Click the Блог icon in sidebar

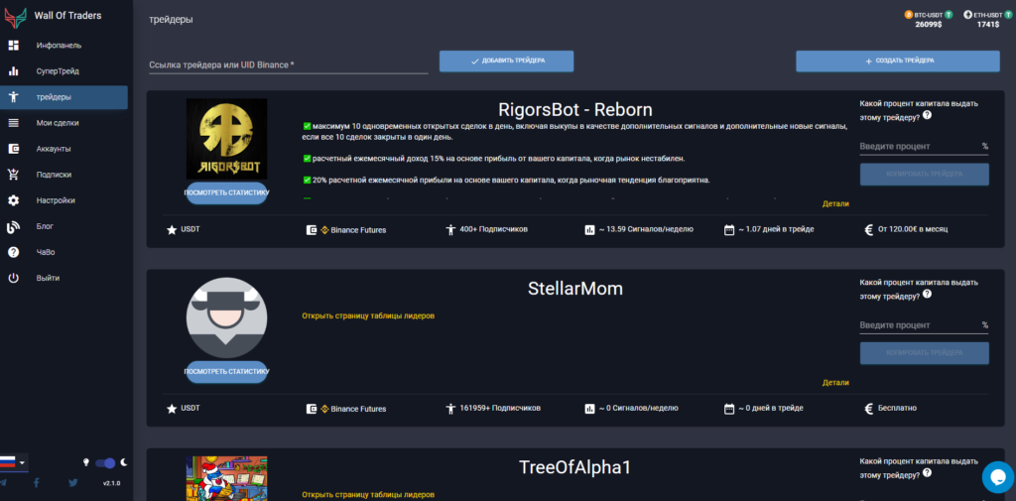(x=13, y=226)
